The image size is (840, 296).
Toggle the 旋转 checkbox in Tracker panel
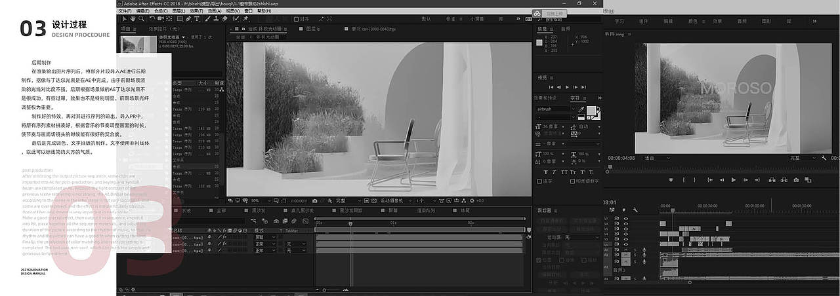tap(561, 260)
